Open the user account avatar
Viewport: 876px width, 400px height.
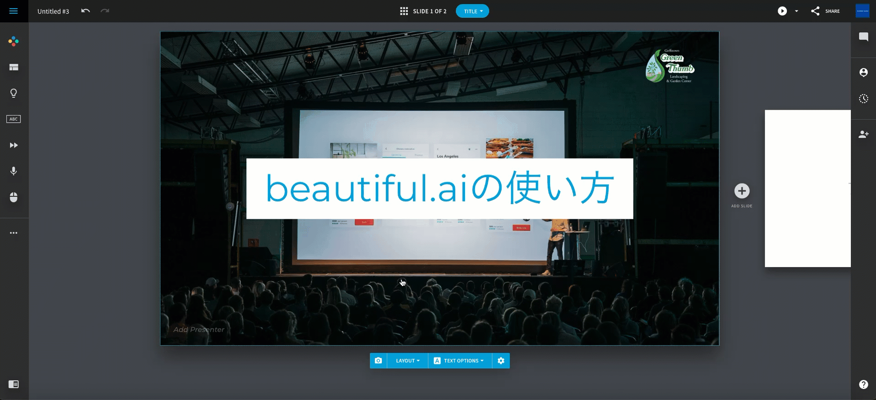[x=862, y=11]
